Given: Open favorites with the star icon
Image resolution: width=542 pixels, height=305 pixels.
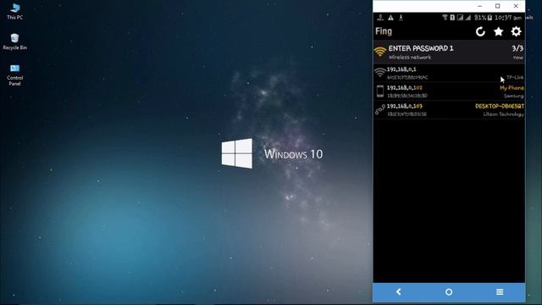Looking at the screenshot, I should [498, 32].
